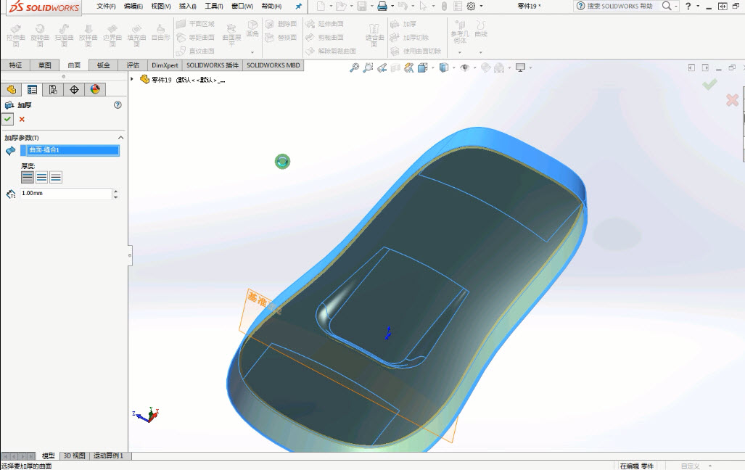745x470 pixels.
Task: Open the Display Style dropdown arrow
Action: 454,68
